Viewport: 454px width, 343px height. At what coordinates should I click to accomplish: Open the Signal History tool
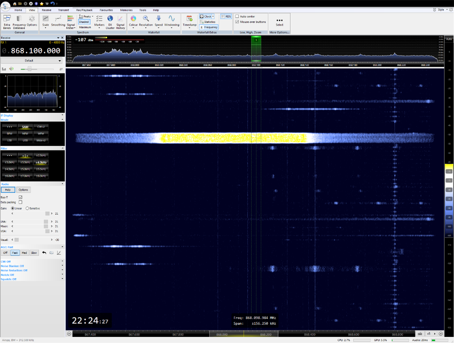pos(120,22)
